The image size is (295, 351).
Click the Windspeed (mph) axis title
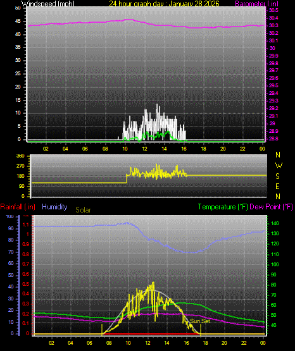48,3
